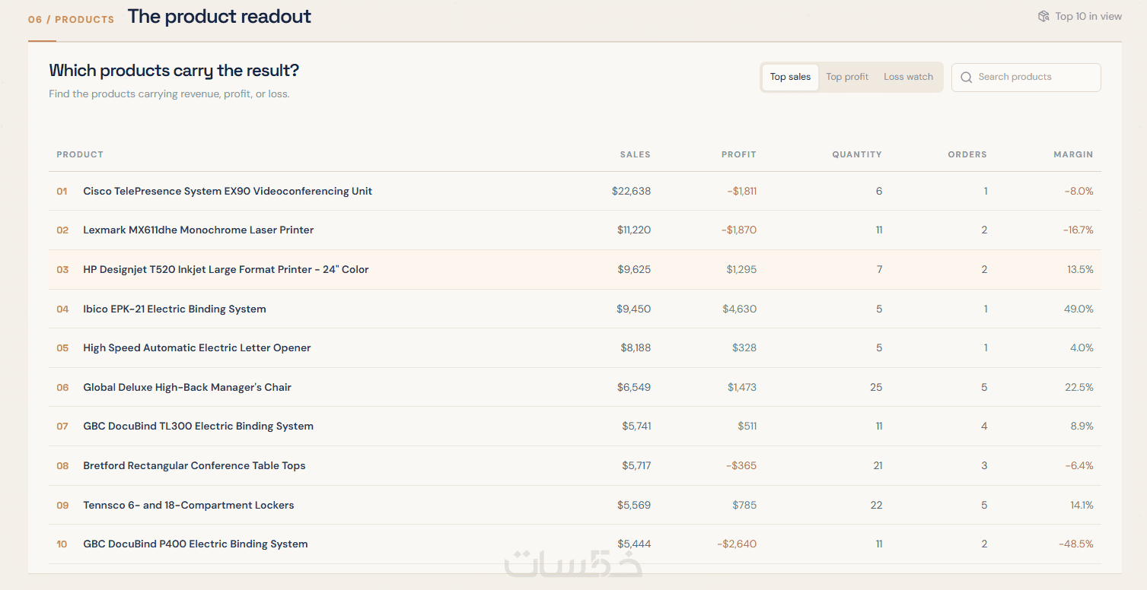Click the 13.5% margin value
The width and height of the screenshot is (1147, 590).
(1080, 270)
